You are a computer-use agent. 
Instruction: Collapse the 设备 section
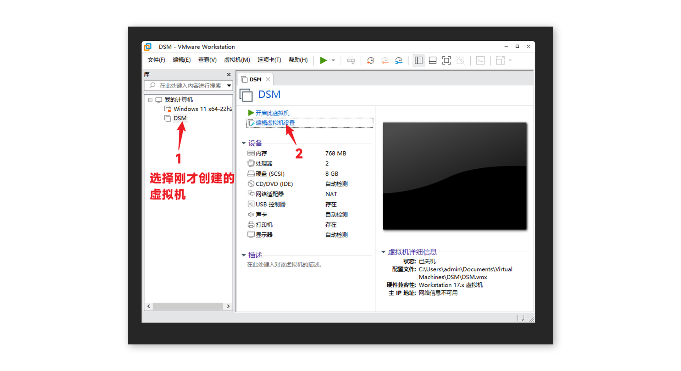coord(244,143)
